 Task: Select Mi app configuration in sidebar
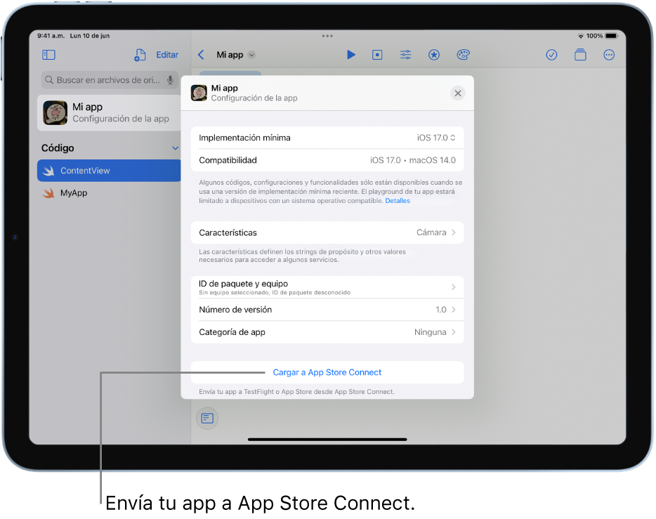coord(109,113)
